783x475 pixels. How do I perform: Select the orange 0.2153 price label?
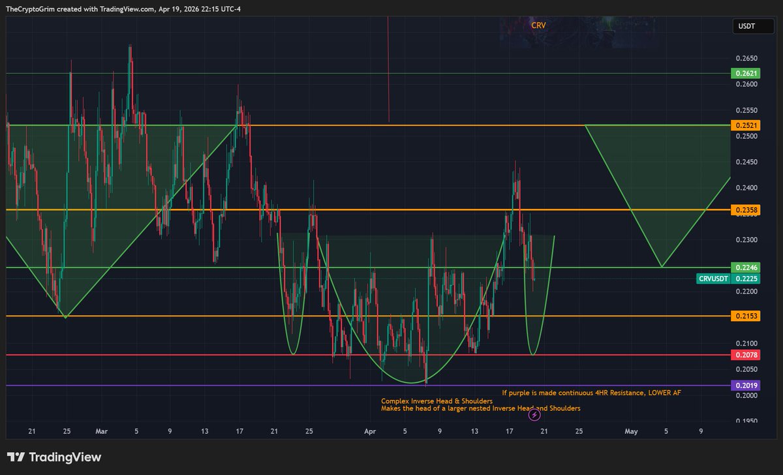pos(746,316)
